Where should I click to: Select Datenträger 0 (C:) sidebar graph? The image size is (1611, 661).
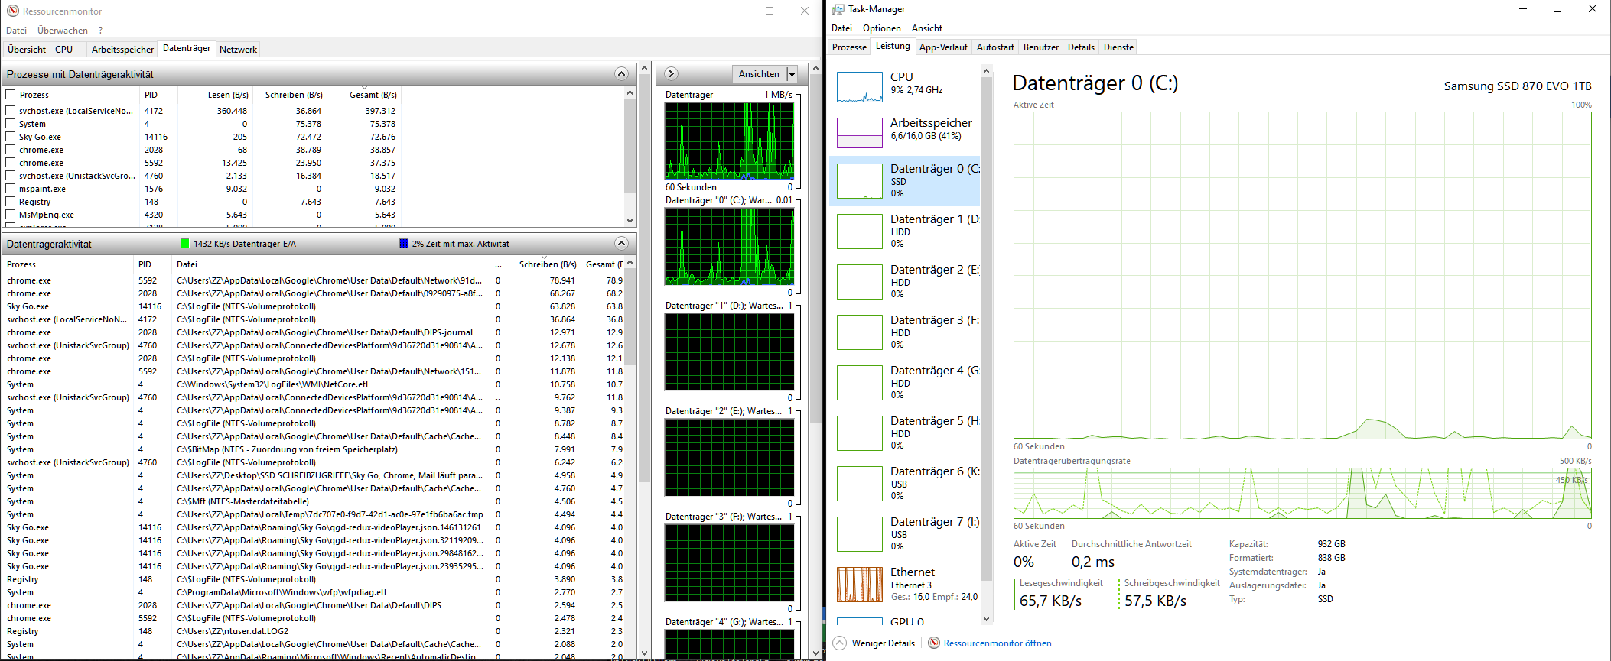pyautogui.click(x=860, y=181)
